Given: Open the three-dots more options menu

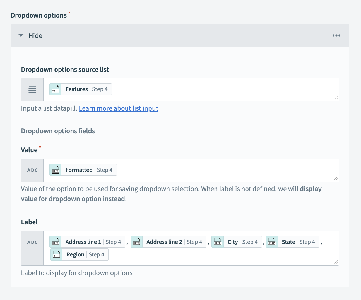Looking at the screenshot, I should pos(336,35).
